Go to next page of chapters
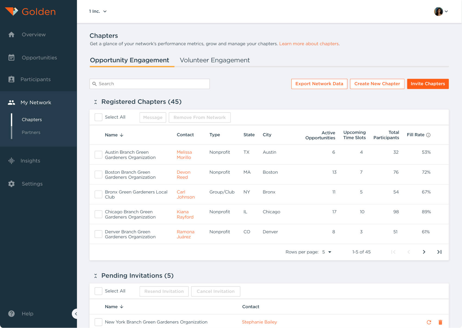Viewport: 462px width, 328px height. (x=424, y=252)
